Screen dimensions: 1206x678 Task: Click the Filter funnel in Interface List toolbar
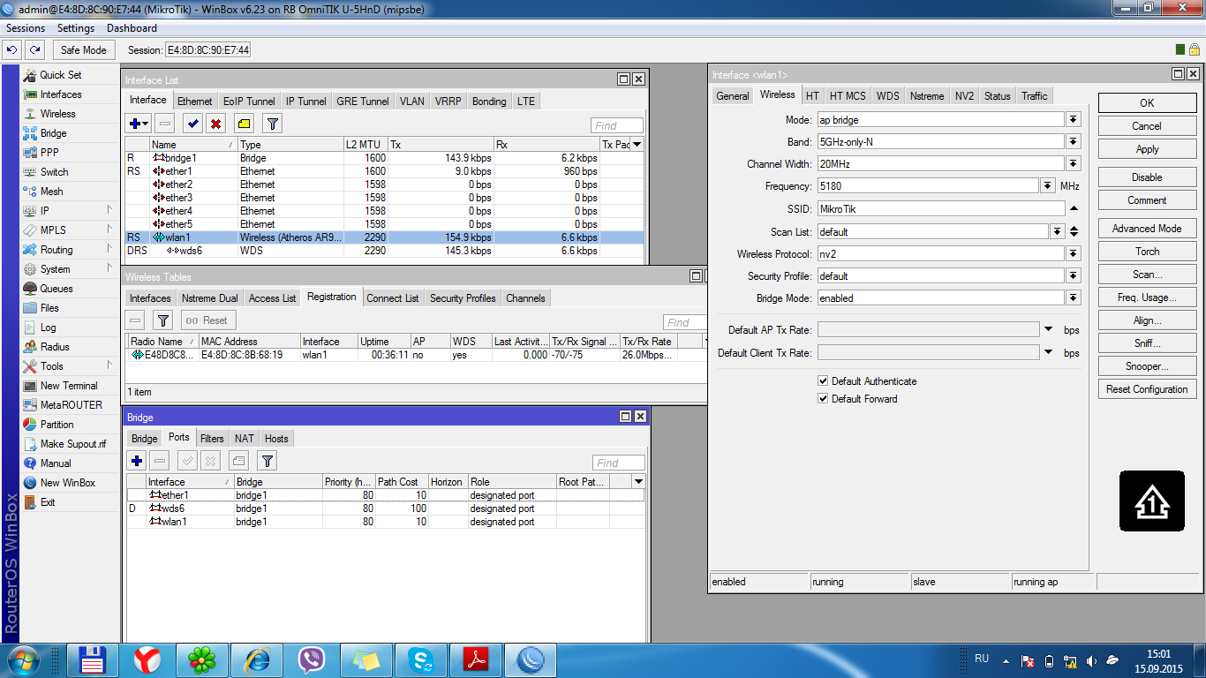coord(273,124)
